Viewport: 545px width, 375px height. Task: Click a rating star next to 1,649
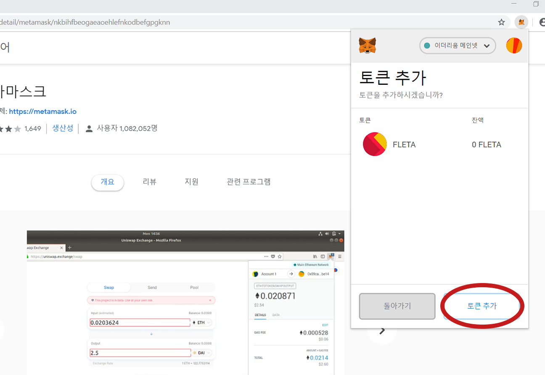click(x=9, y=128)
